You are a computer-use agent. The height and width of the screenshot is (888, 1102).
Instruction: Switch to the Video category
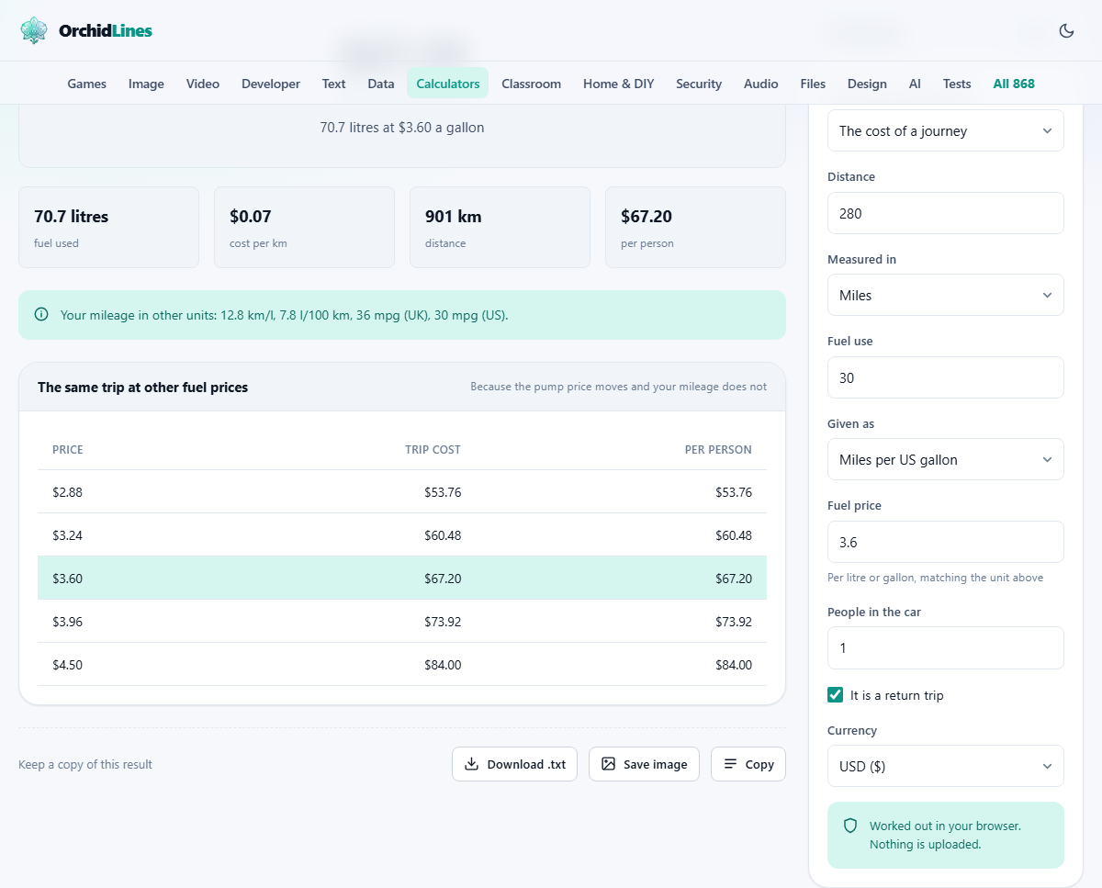(203, 84)
